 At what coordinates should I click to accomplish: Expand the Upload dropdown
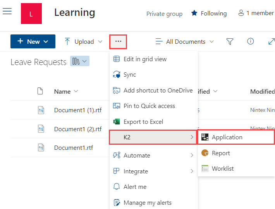(x=84, y=41)
